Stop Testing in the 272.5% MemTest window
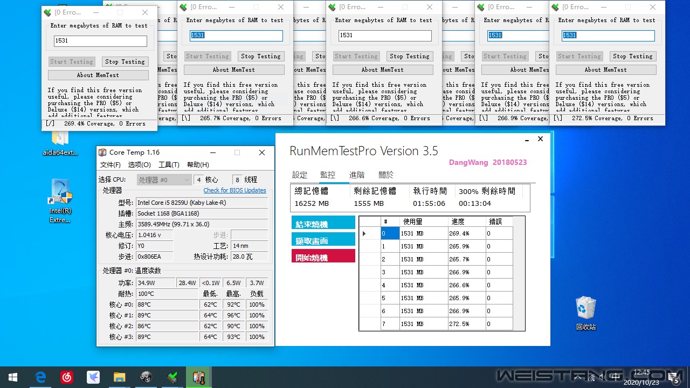690x388 pixels. pyautogui.click(x=633, y=56)
